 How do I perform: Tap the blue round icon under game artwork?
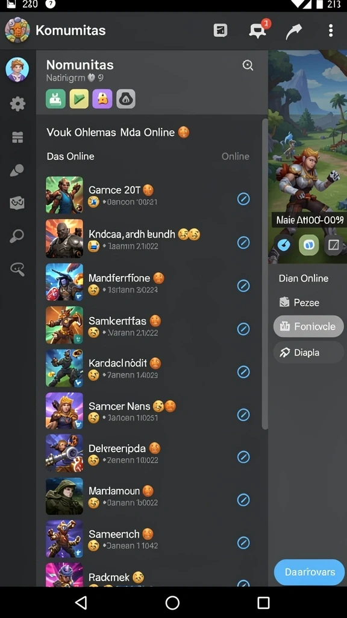284,245
